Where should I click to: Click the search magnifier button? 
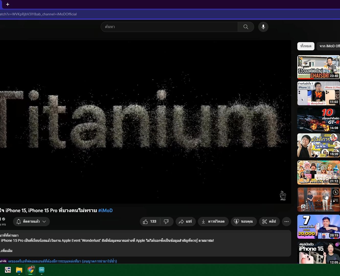coord(246,27)
